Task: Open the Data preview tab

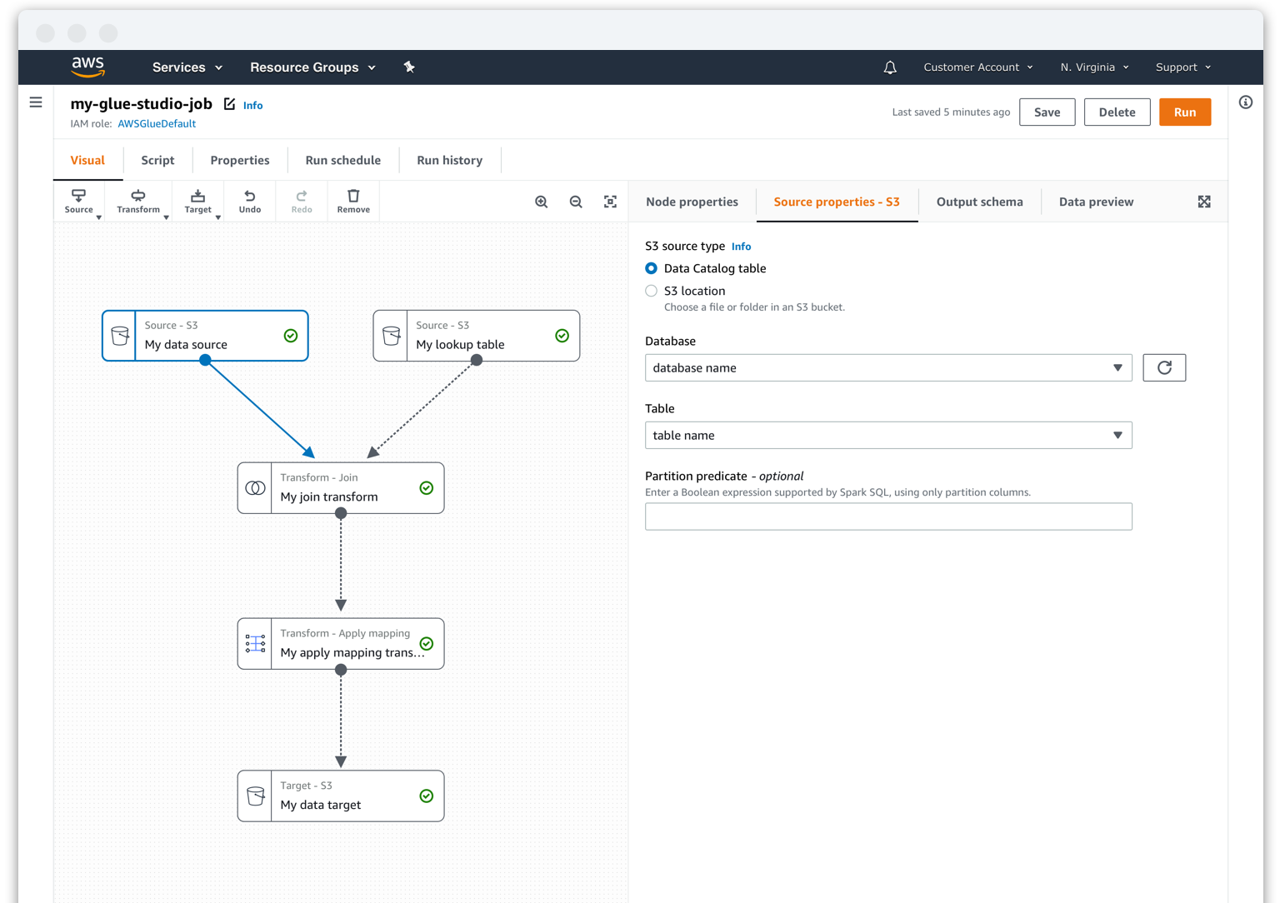Action: 1097,202
